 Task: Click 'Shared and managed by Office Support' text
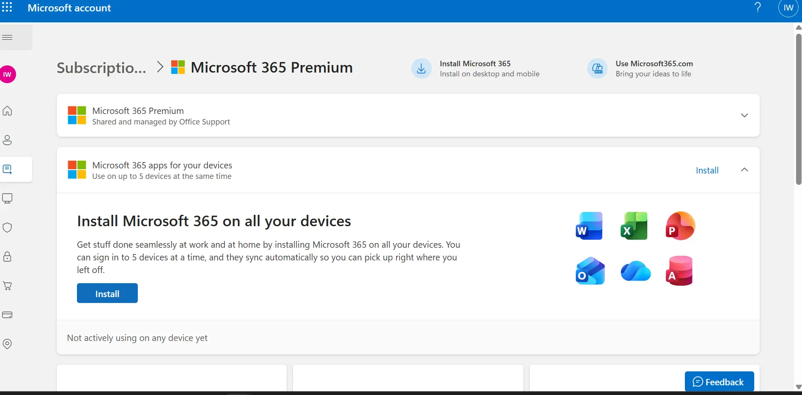(161, 122)
